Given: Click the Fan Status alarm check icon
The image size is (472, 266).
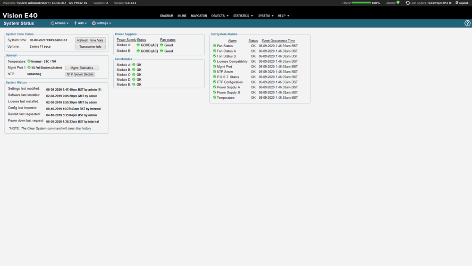Looking at the screenshot, I should [x=215, y=46].
